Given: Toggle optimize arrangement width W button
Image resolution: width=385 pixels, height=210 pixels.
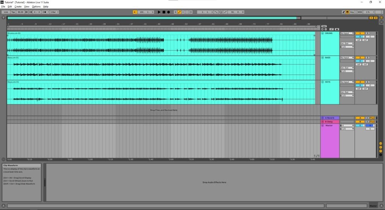Looking at the screenshot, I should click(376, 18).
